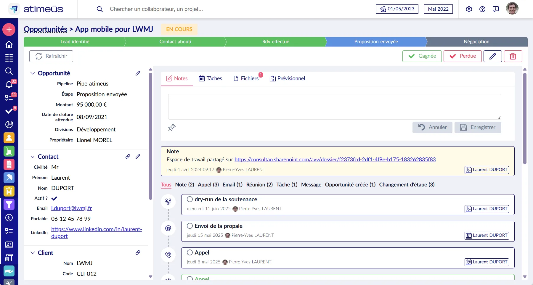The image size is (533, 285).
Task: Open checkmark icon with 8 badge
Action: 9,111
